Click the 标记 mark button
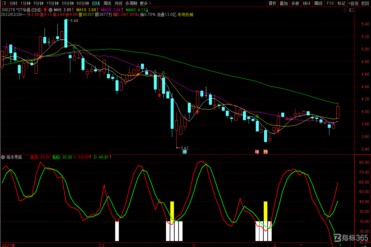The height and width of the screenshot is (247, 371). click(x=341, y=3)
